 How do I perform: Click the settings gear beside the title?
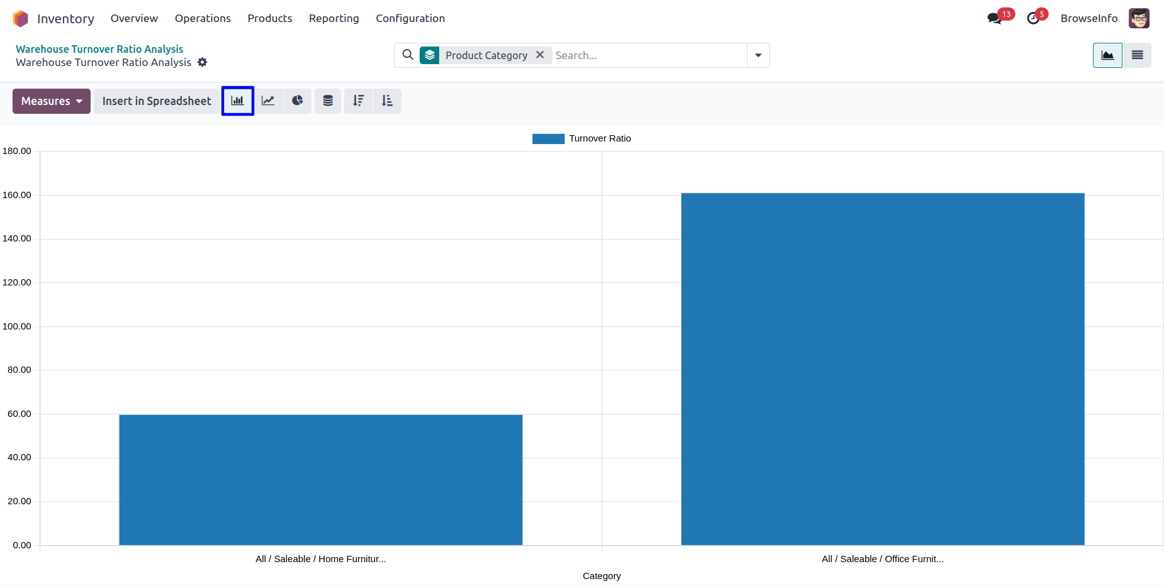coord(203,62)
